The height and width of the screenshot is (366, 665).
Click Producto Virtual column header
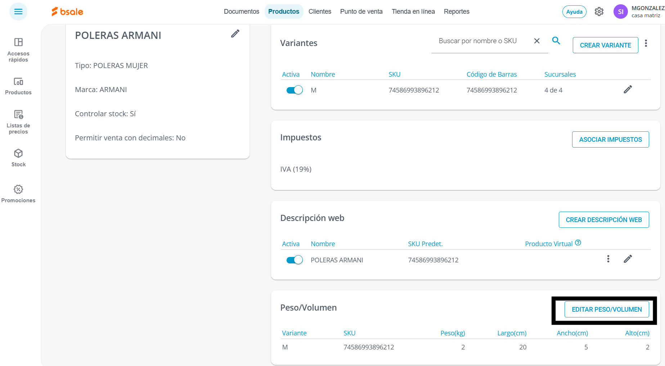(x=549, y=244)
